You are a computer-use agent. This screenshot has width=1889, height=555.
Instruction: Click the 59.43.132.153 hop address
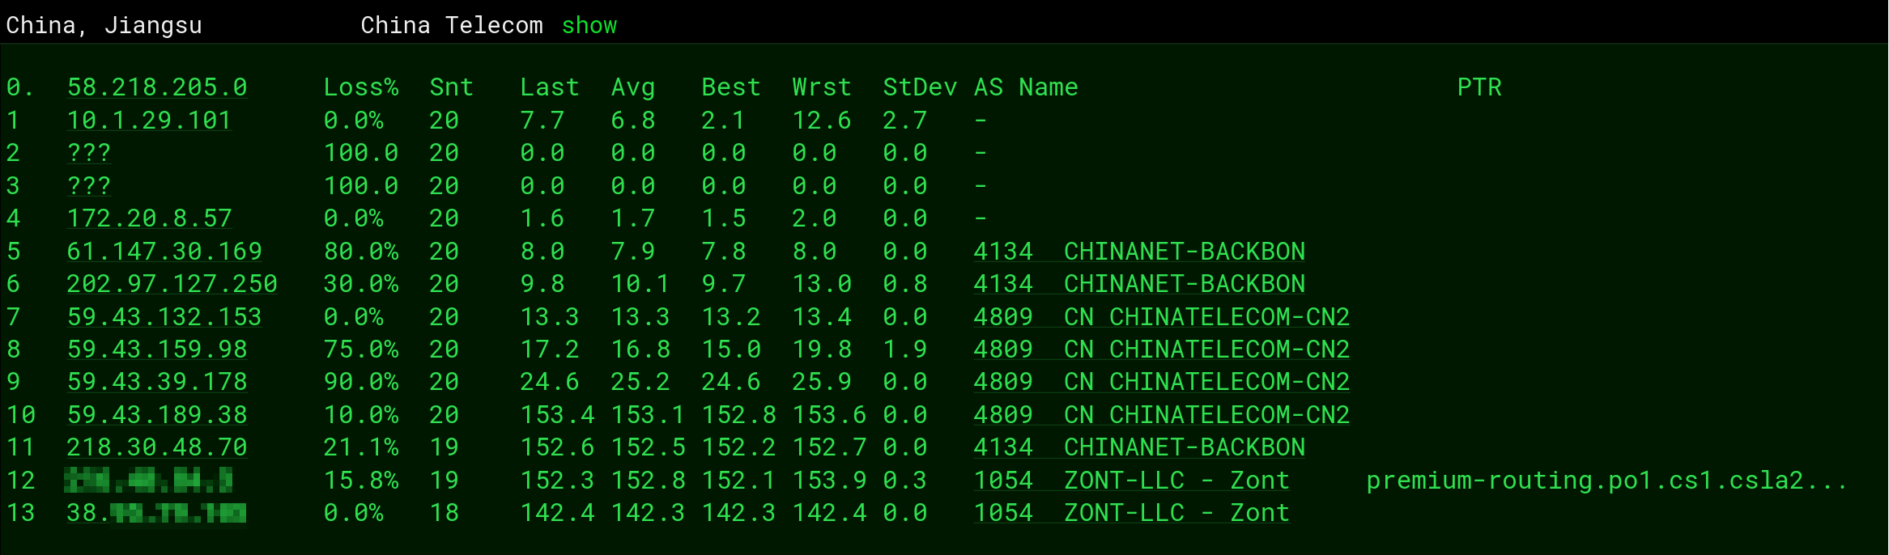164,317
